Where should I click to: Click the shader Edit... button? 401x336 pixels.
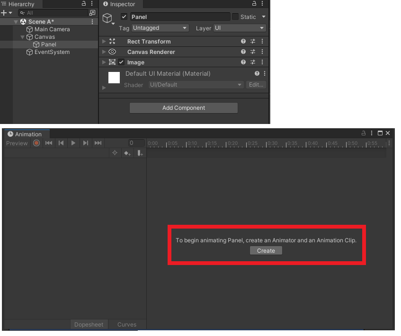256,85
